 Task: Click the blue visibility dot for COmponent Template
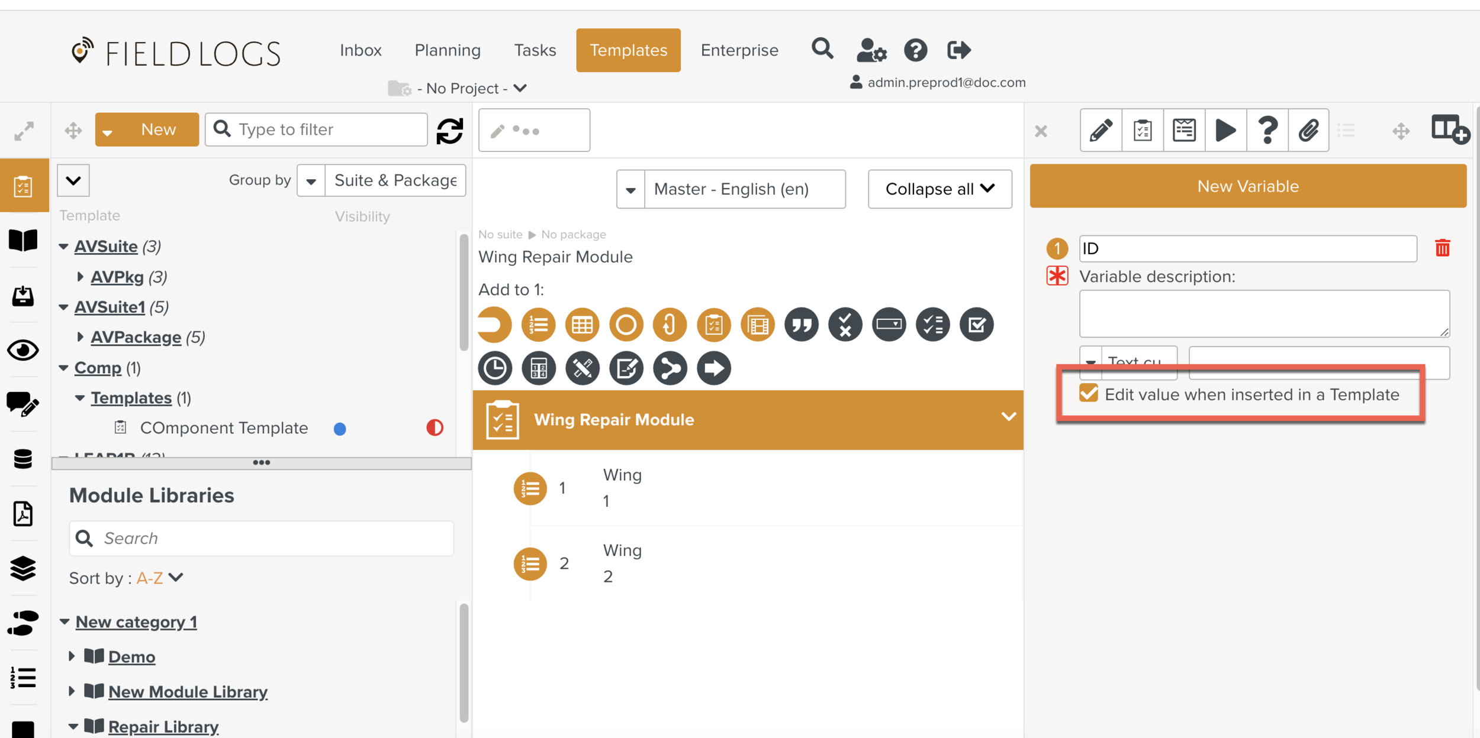340,429
